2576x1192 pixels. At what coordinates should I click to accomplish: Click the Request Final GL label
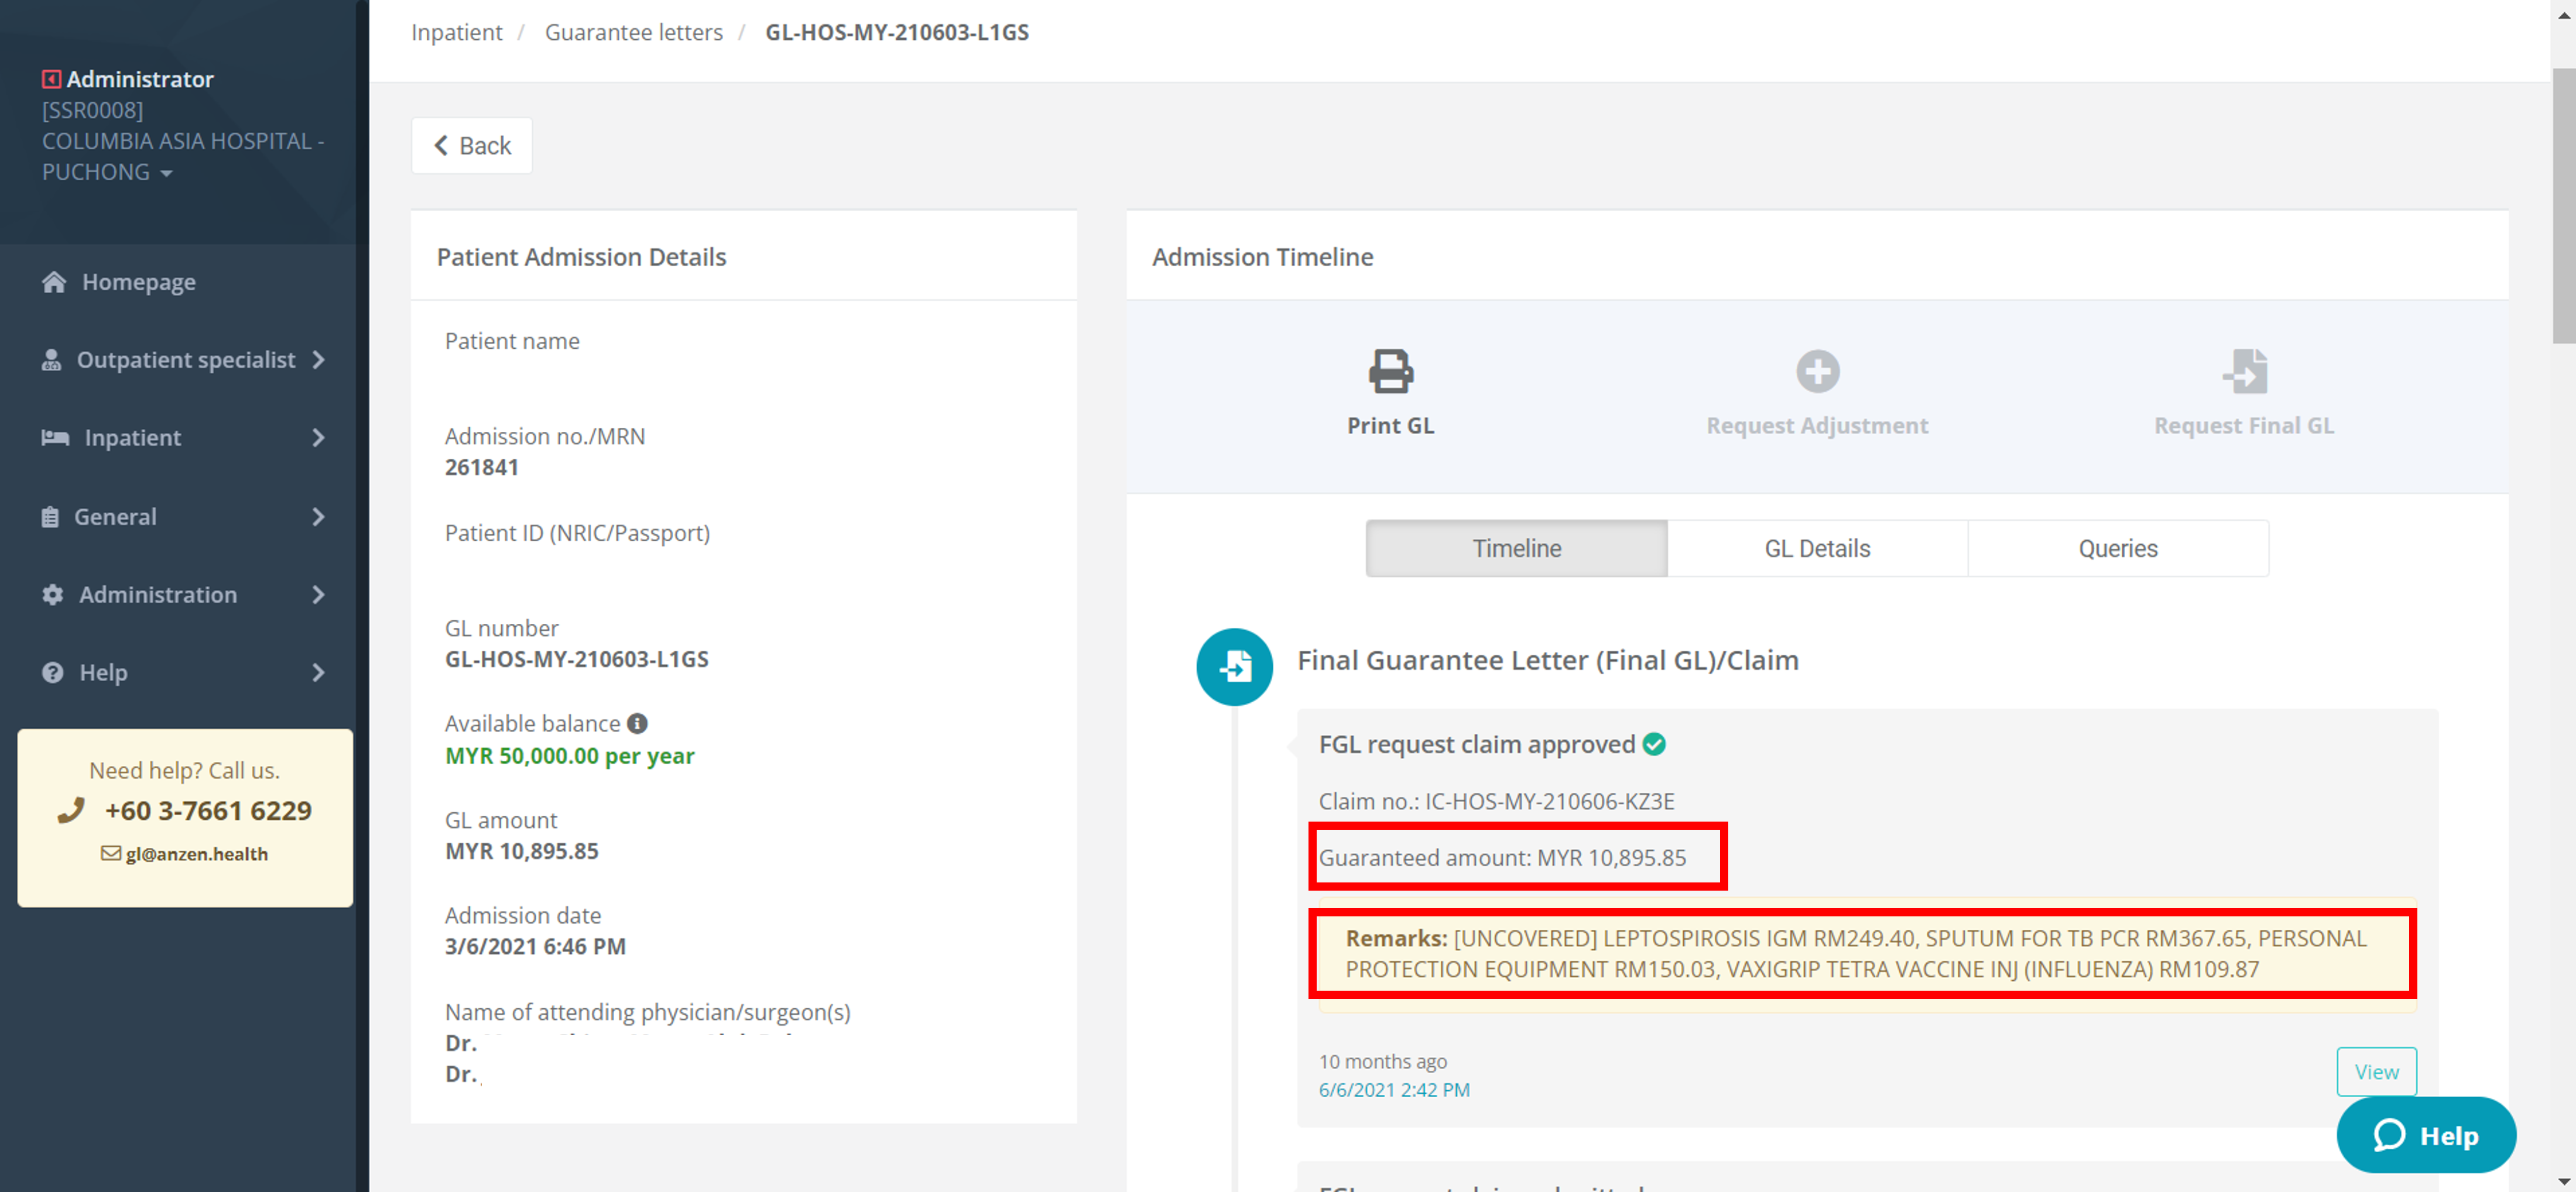[x=2244, y=425]
